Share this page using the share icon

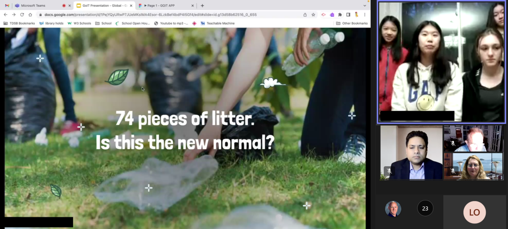tap(305, 15)
